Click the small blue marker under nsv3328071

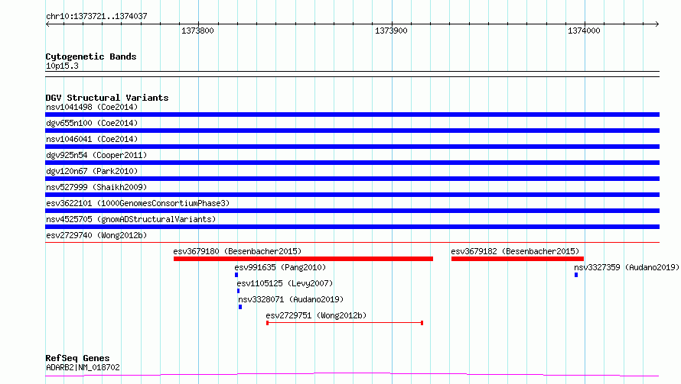(240, 307)
